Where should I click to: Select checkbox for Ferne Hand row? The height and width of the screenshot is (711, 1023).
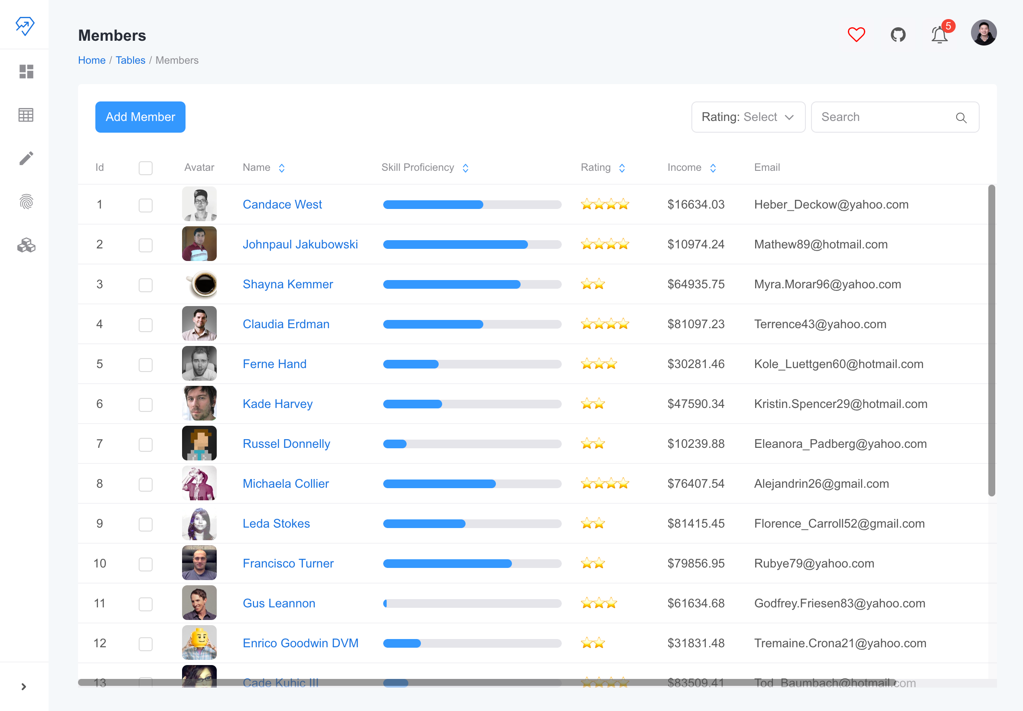click(x=146, y=365)
